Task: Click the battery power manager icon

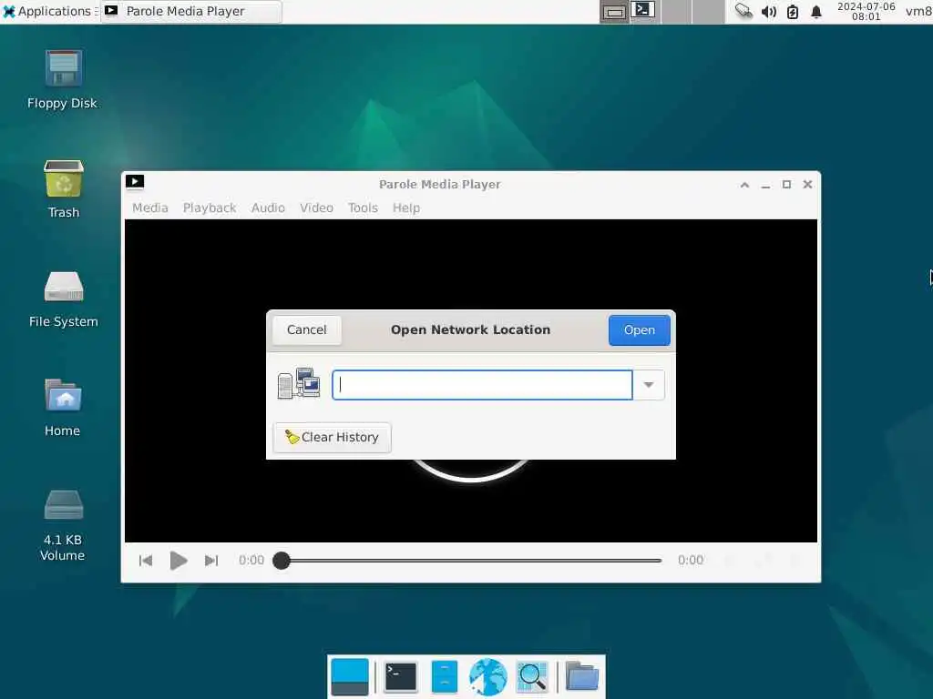Action: 793,11
